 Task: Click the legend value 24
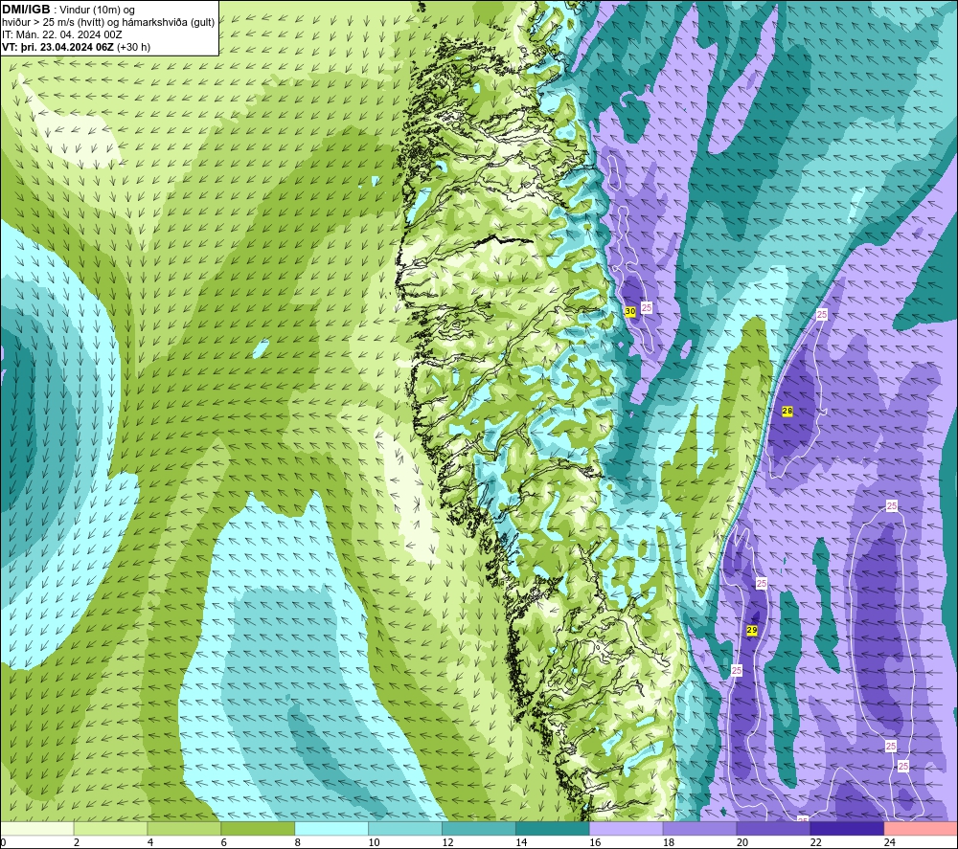coord(890,842)
